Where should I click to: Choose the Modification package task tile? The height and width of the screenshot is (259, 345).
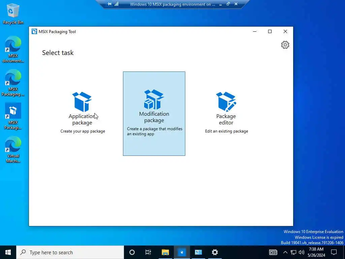(154, 113)
